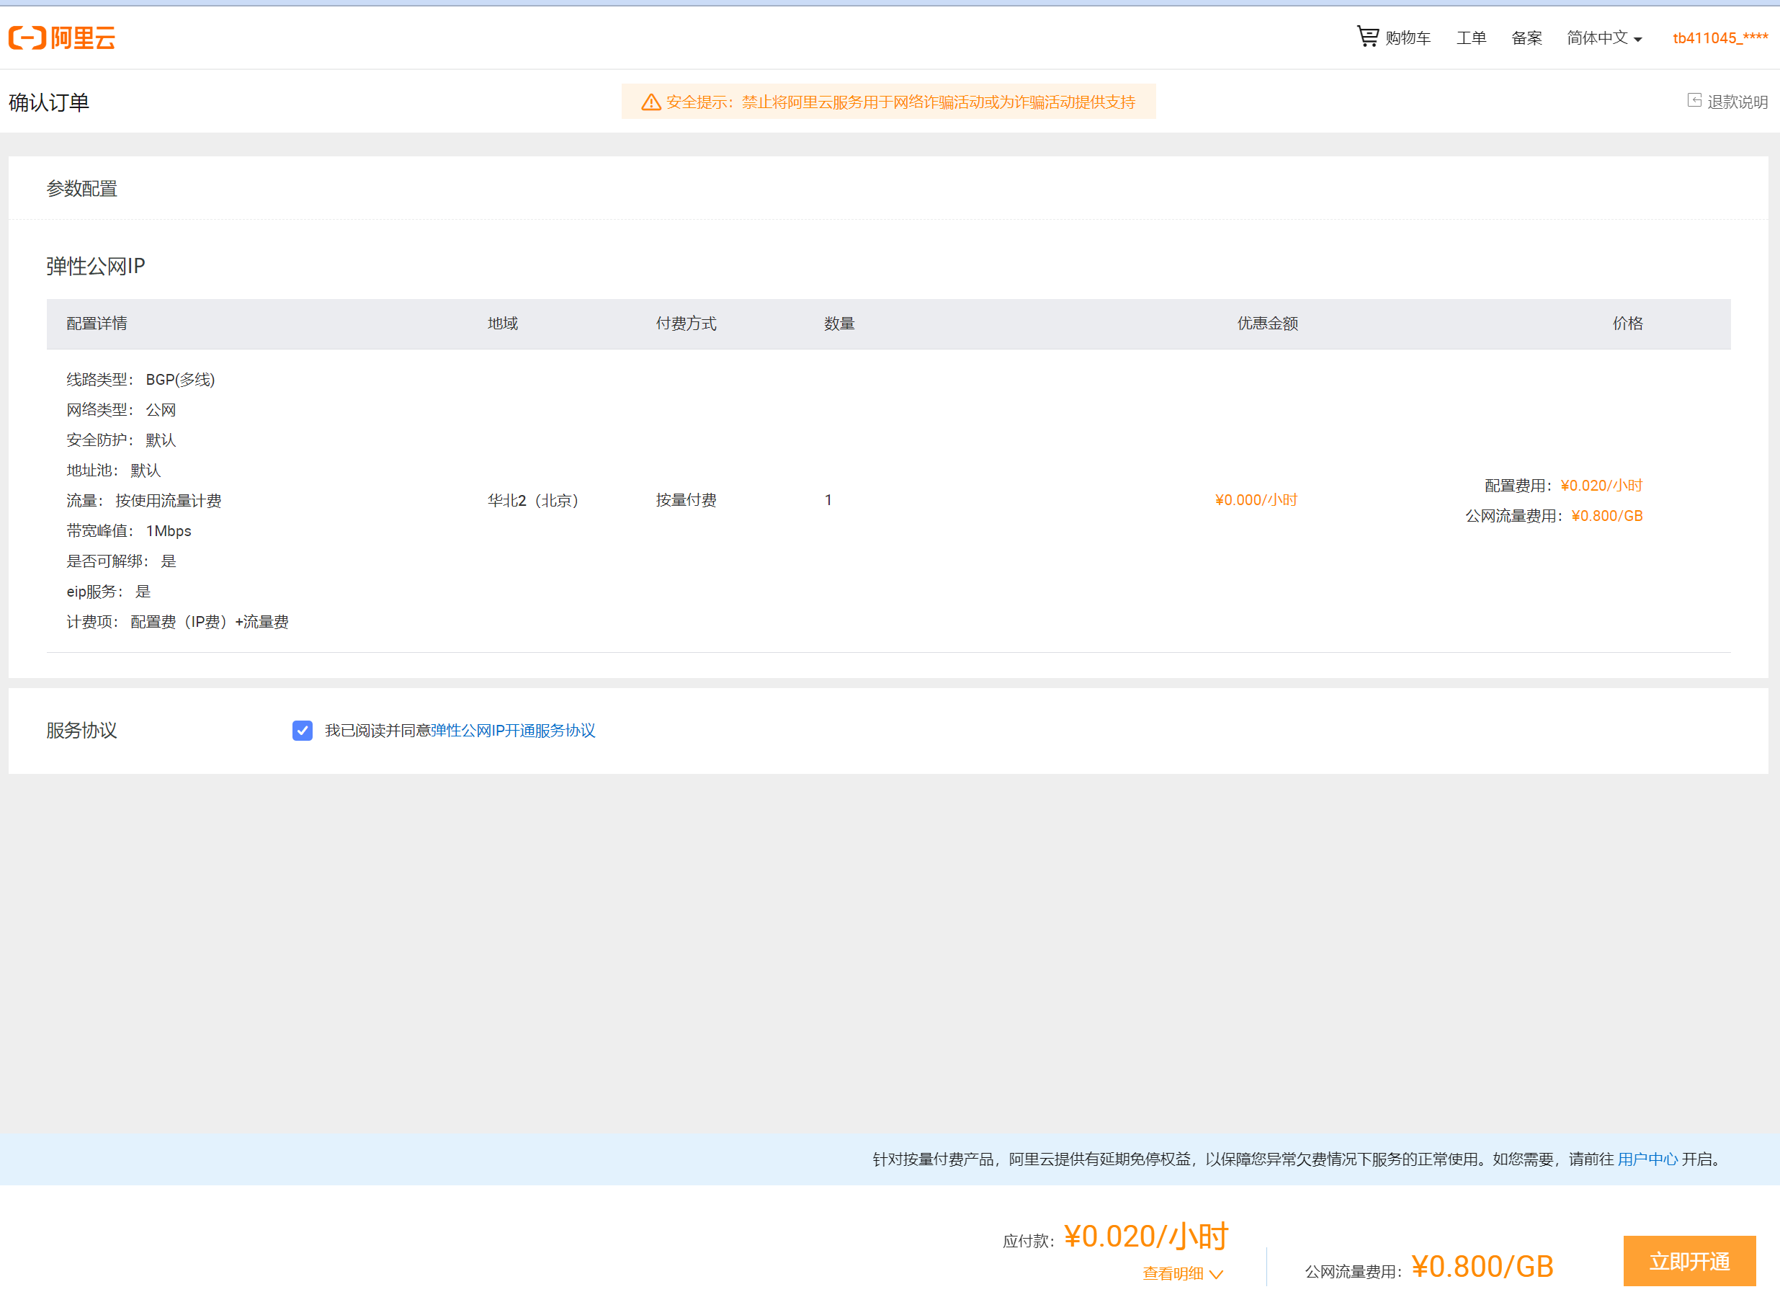Viewport: 1780px width, 1310px height.
Task: Click the security warning triangle icon
Action: (x=650, y=102)
